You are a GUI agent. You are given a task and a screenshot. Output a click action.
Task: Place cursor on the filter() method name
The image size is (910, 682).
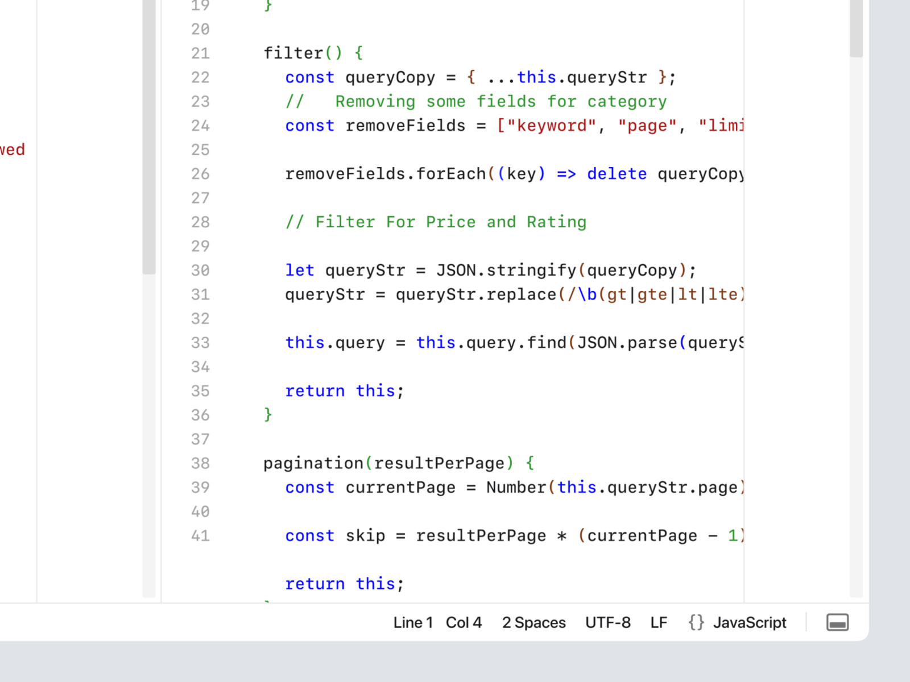[x=294, y=52]
